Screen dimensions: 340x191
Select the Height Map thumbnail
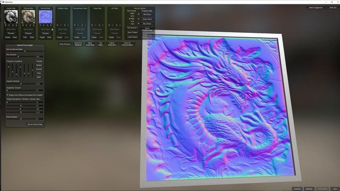click(x=11, y=16)
